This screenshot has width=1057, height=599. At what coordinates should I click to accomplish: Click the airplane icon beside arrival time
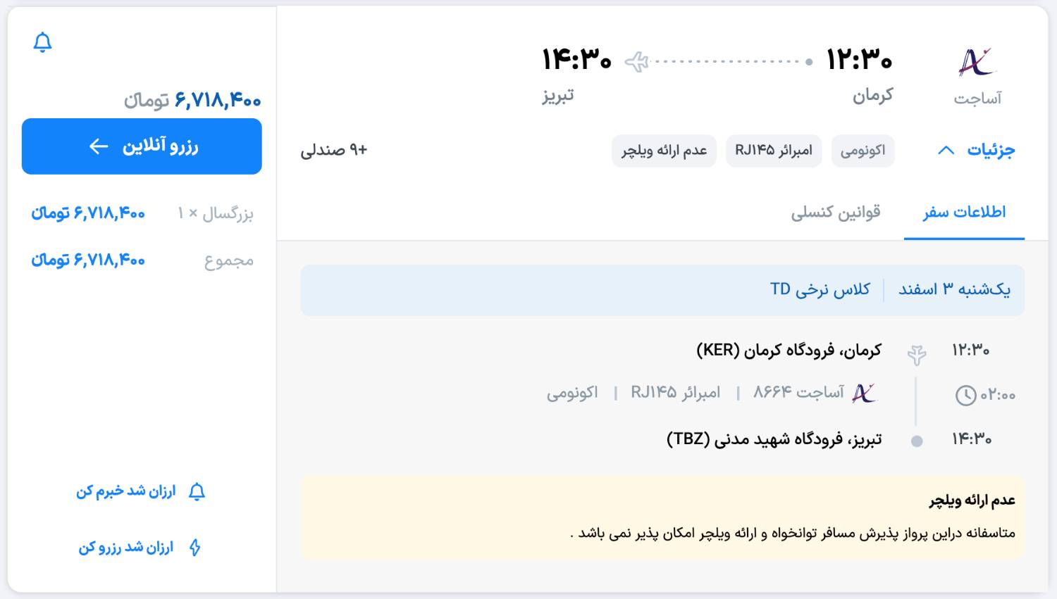637,62
